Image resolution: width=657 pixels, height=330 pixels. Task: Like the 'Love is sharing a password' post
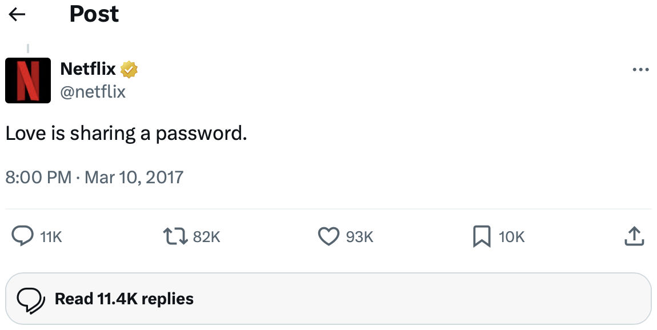(x=328, y=236)
